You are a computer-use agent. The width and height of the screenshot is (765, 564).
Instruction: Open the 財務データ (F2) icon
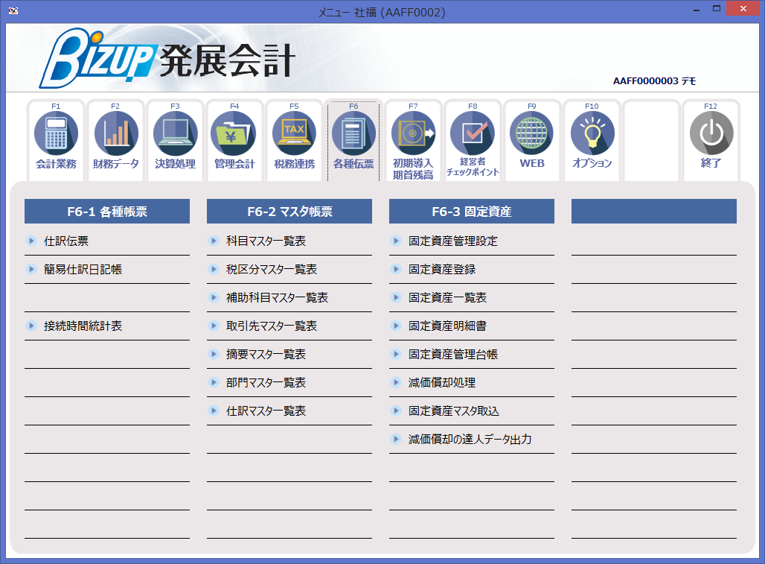coord(115,140)
